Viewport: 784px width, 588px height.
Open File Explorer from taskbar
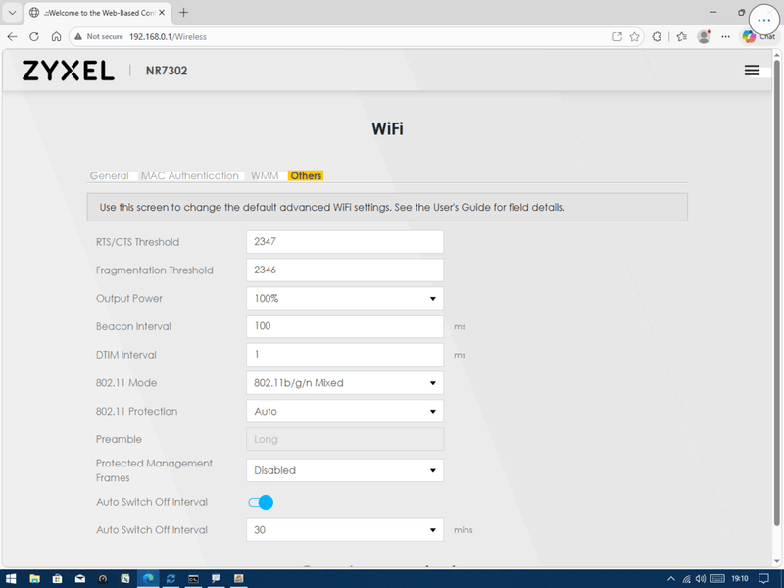(34, 578)
